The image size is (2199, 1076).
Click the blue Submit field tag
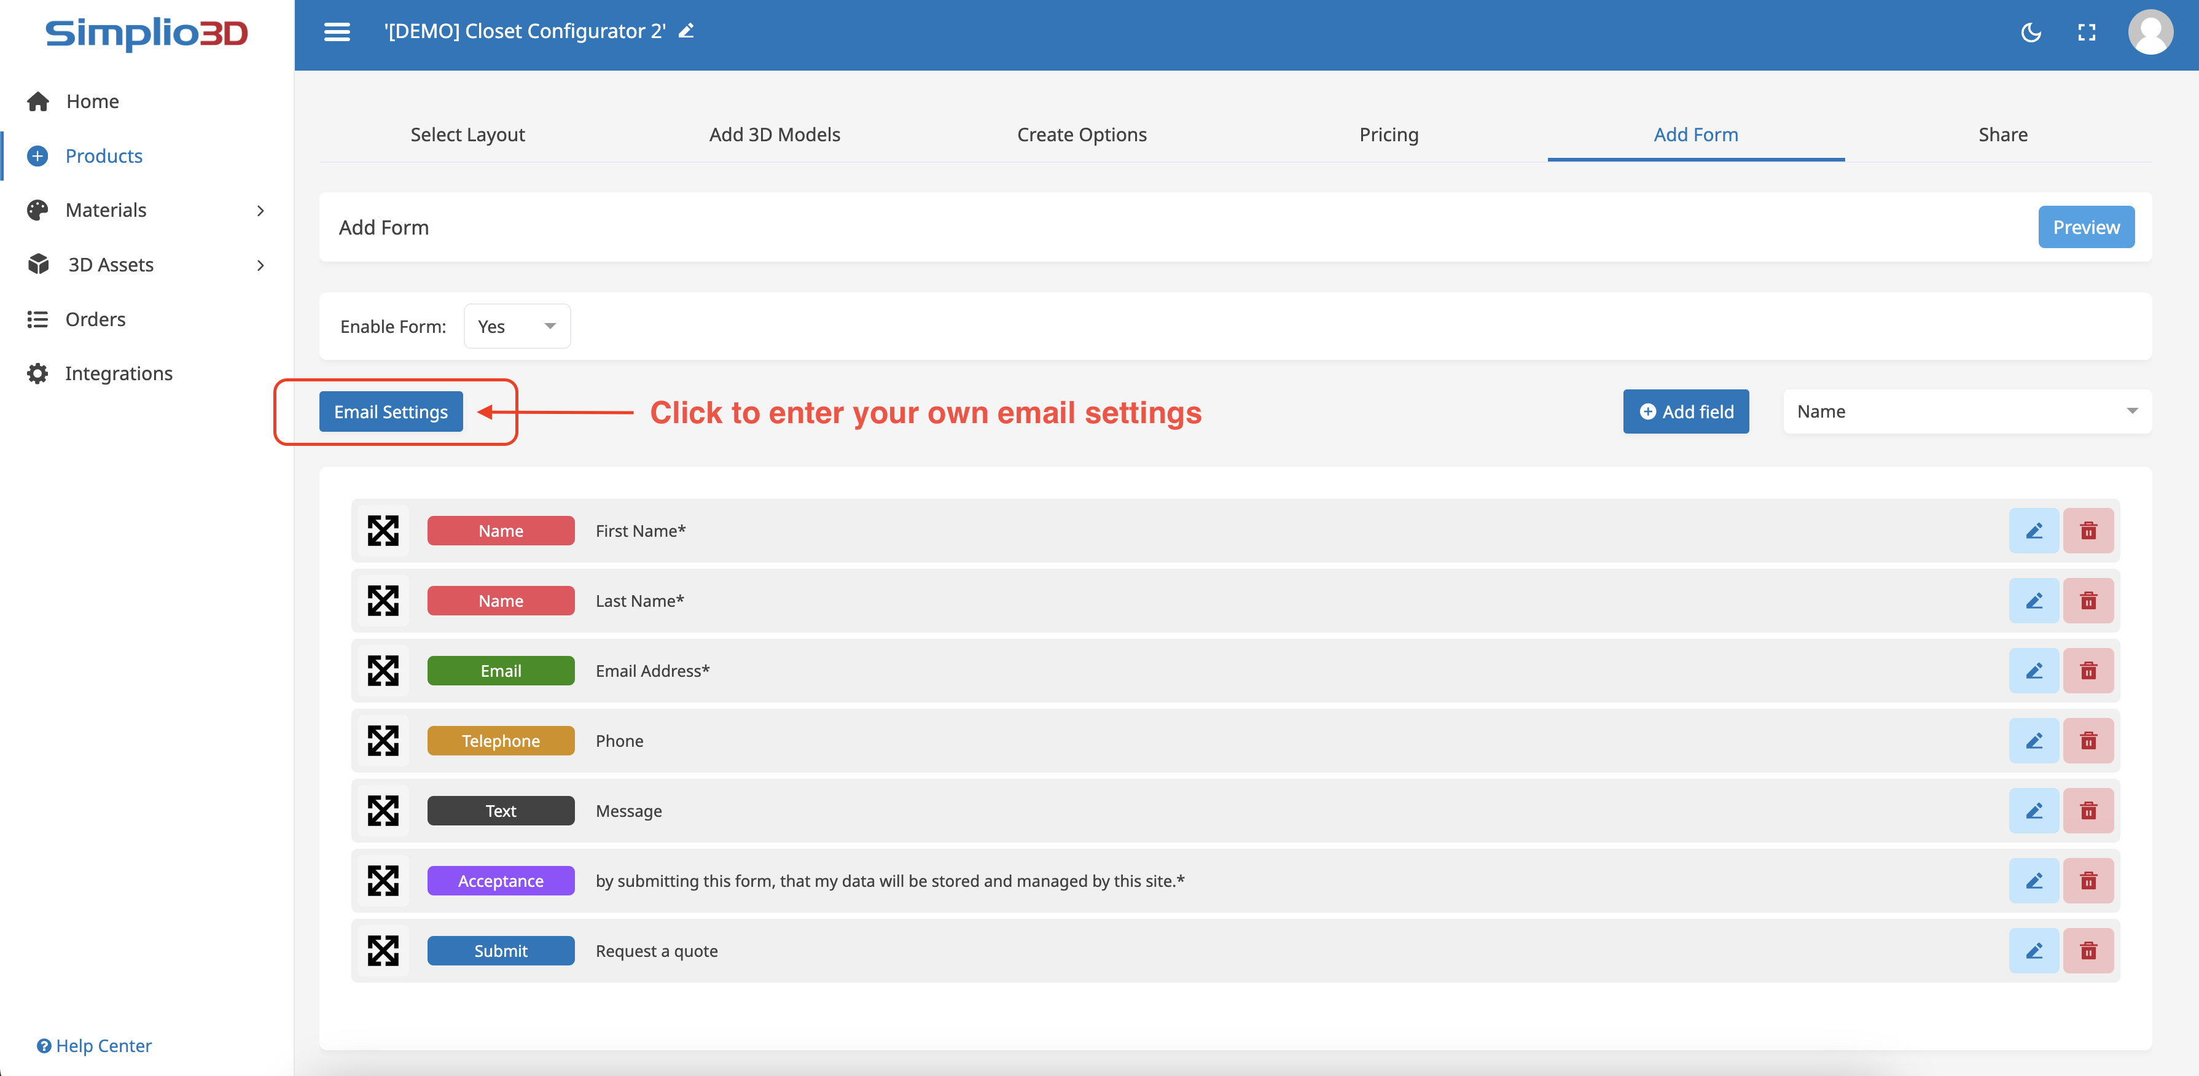[500, 951]
